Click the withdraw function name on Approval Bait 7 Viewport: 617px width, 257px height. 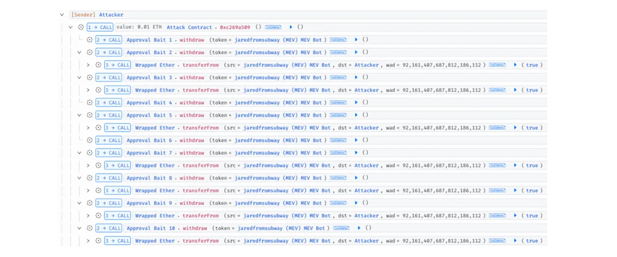[192, 153]
